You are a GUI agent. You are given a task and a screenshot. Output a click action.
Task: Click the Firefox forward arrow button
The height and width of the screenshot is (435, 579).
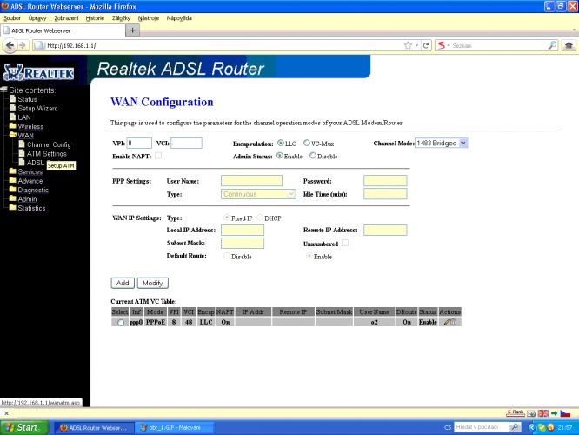(23, 45)
